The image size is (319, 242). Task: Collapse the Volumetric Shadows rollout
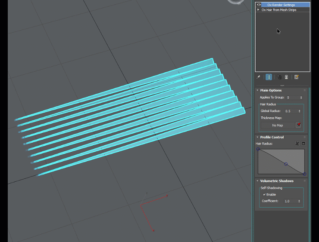tap(258, 181)
